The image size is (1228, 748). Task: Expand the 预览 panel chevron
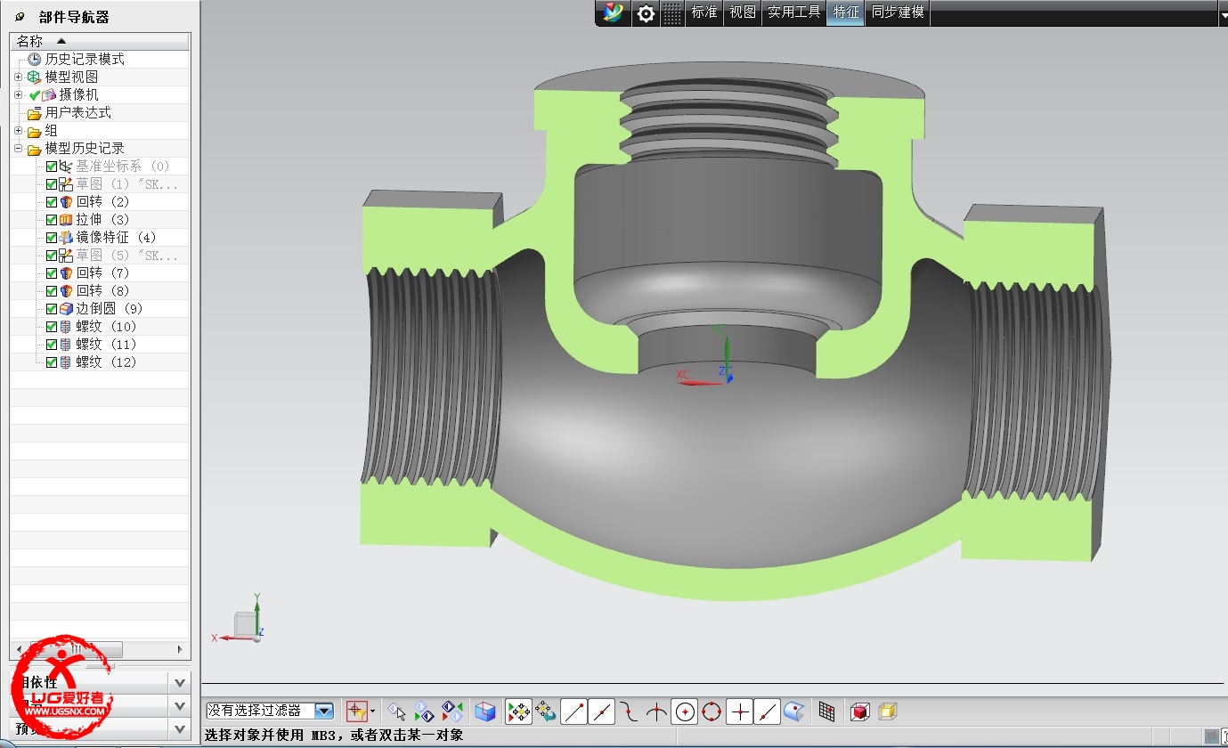(180, 729)
